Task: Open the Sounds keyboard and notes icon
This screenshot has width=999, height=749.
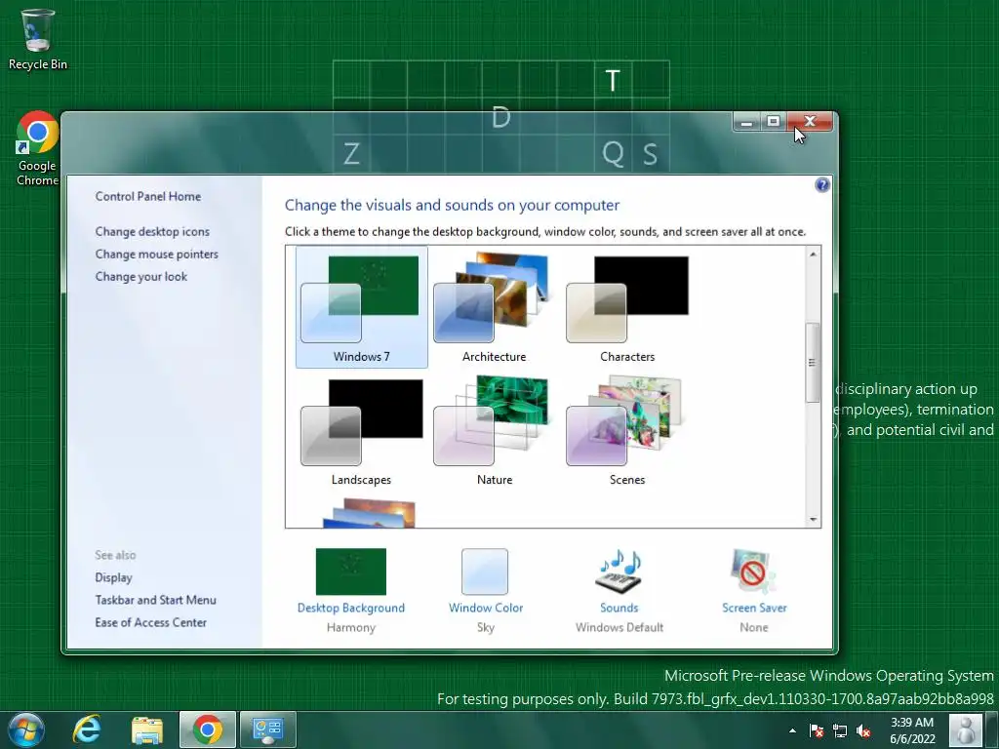Action: [619, 572]
